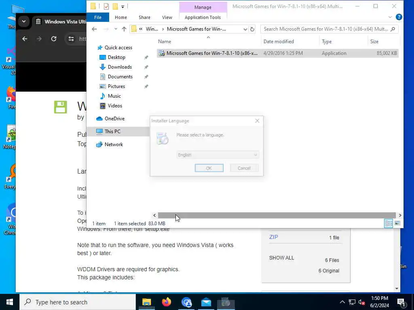Screen dimensions: 414x310
Task: Show hidden system tray icons
Action: pos(342,302)
